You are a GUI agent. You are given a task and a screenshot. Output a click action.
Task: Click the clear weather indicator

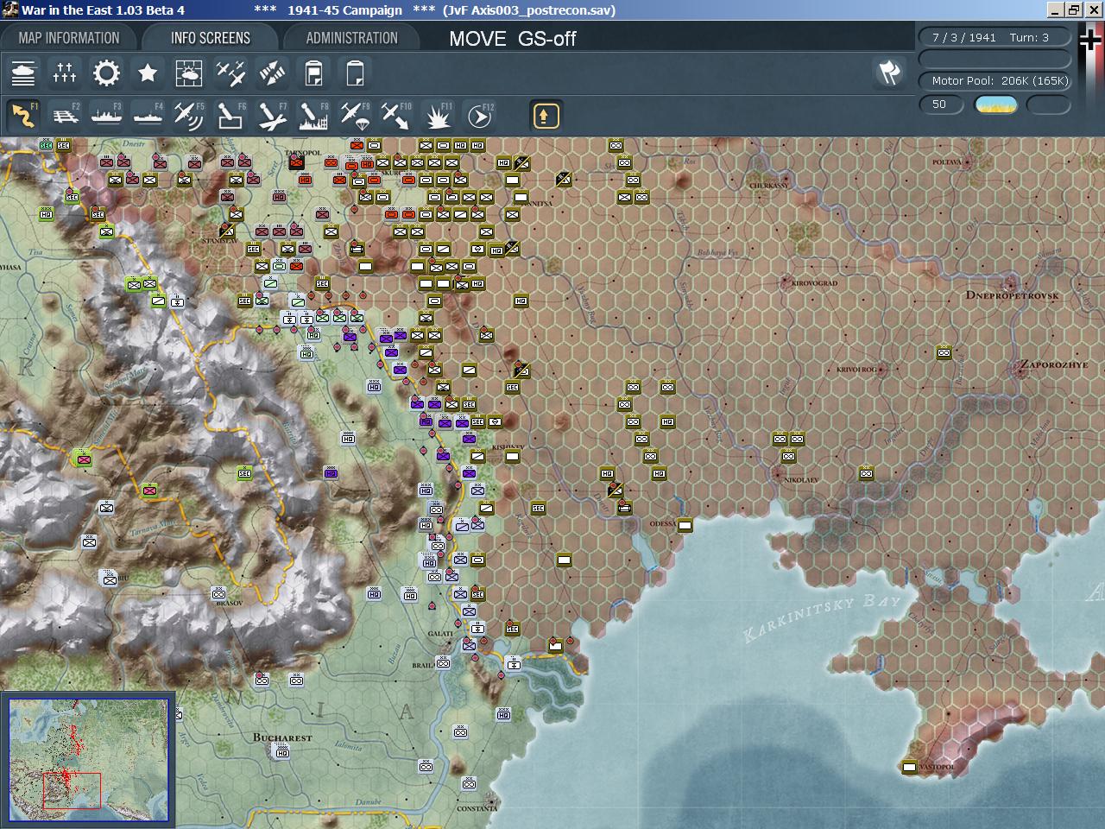(996, 104)
